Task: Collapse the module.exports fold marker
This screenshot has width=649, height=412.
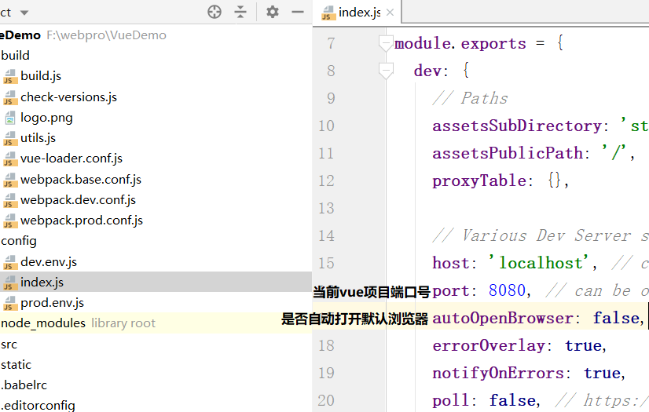Action: pyautogui.click(x=386, y=43)
